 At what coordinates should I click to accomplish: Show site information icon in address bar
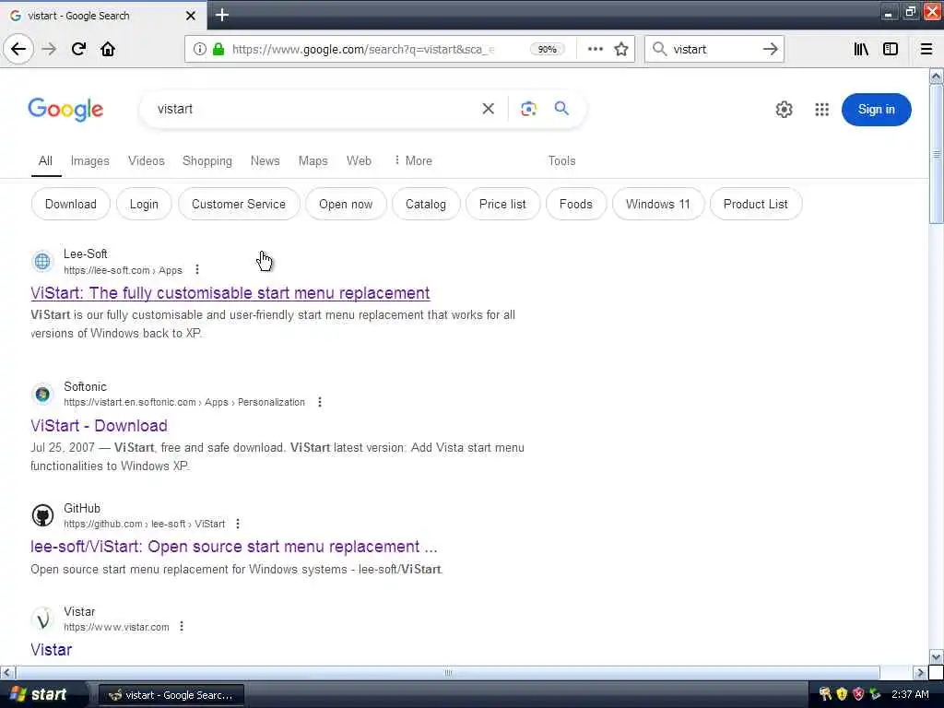(x=199, y=49)
